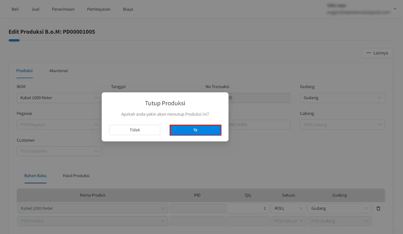403x234 pixels.
Task: Change the ROLL unit dropdown
Action: (288, 208)
